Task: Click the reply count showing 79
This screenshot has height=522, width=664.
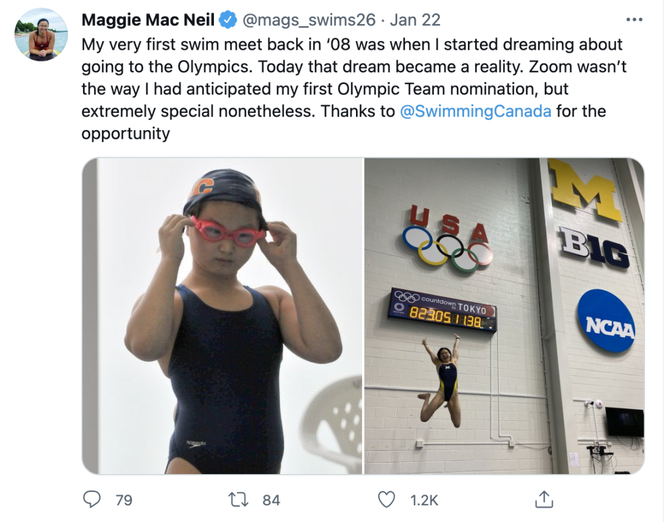Action: click(124, 501)
